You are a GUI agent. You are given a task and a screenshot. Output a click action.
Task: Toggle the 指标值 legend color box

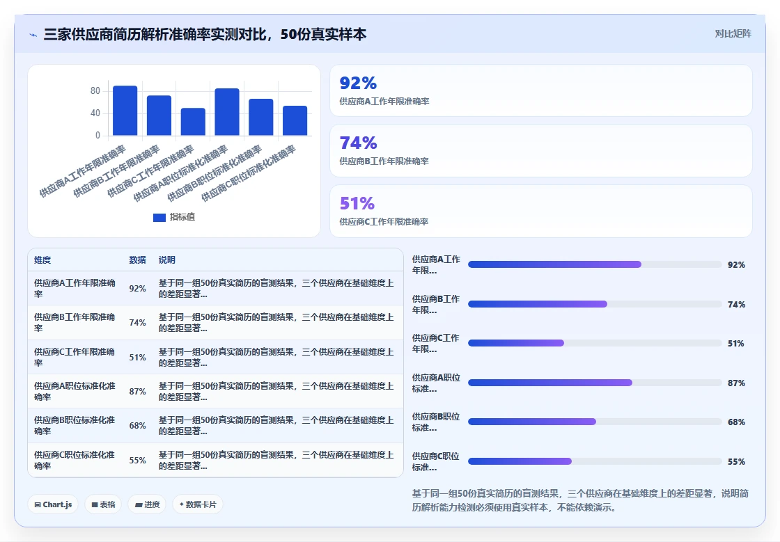[159, 218]
